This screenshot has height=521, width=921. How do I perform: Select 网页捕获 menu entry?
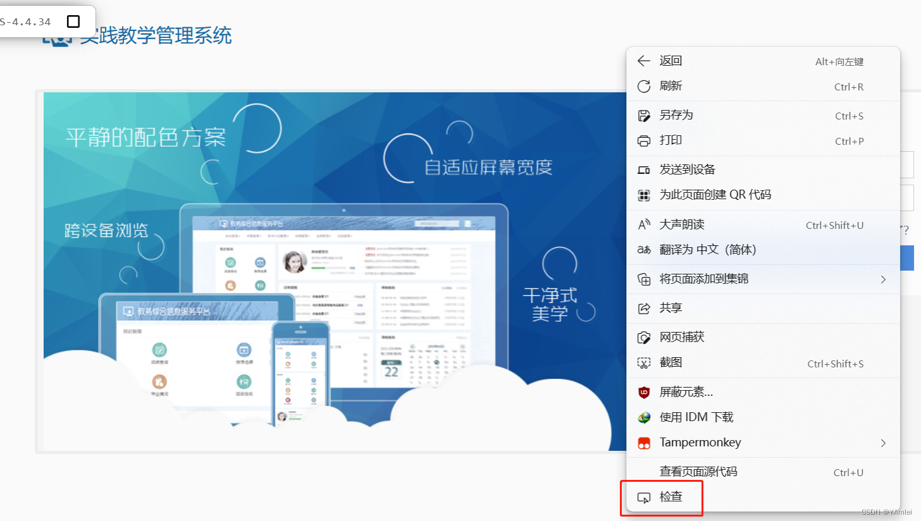(x=763, y=338)
